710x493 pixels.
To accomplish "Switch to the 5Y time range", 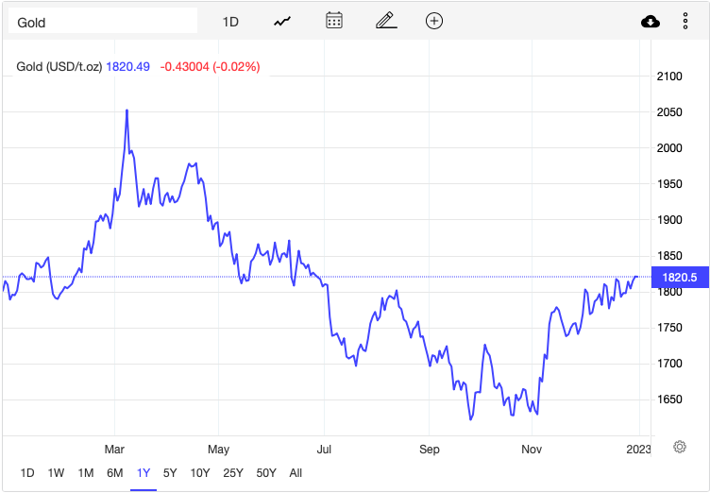I will (170, 473).
